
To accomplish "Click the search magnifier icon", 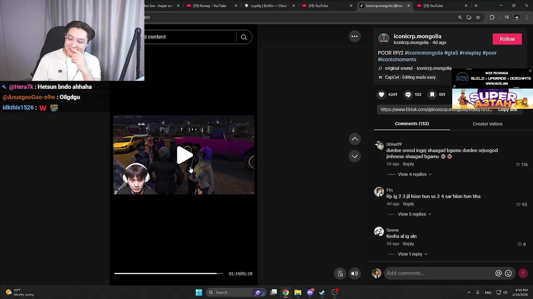I will pos(244,37).
